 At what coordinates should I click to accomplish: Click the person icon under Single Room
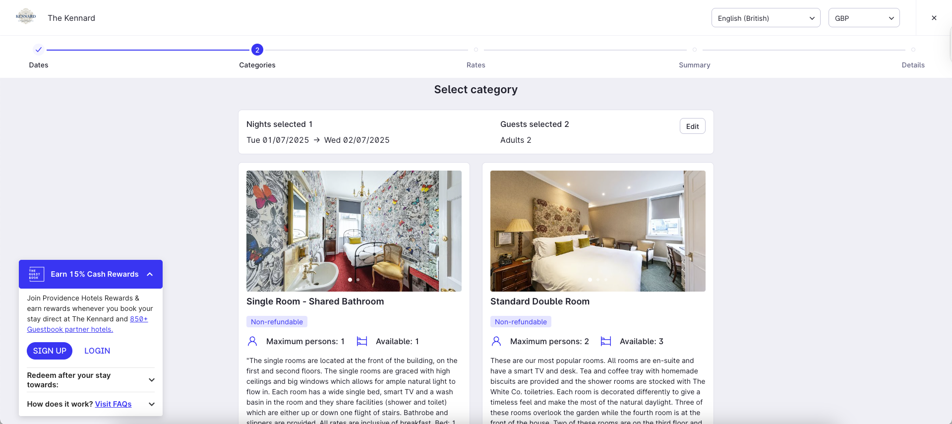point(252,341)
